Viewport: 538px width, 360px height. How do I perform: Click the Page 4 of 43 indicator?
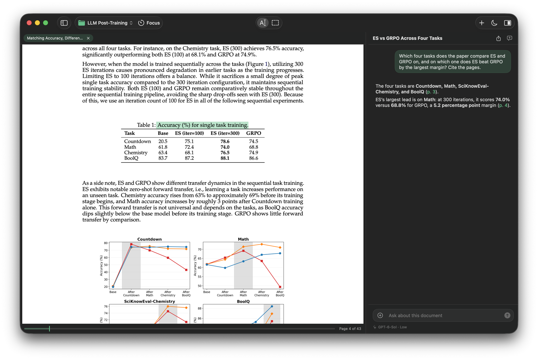pos(350,329)
